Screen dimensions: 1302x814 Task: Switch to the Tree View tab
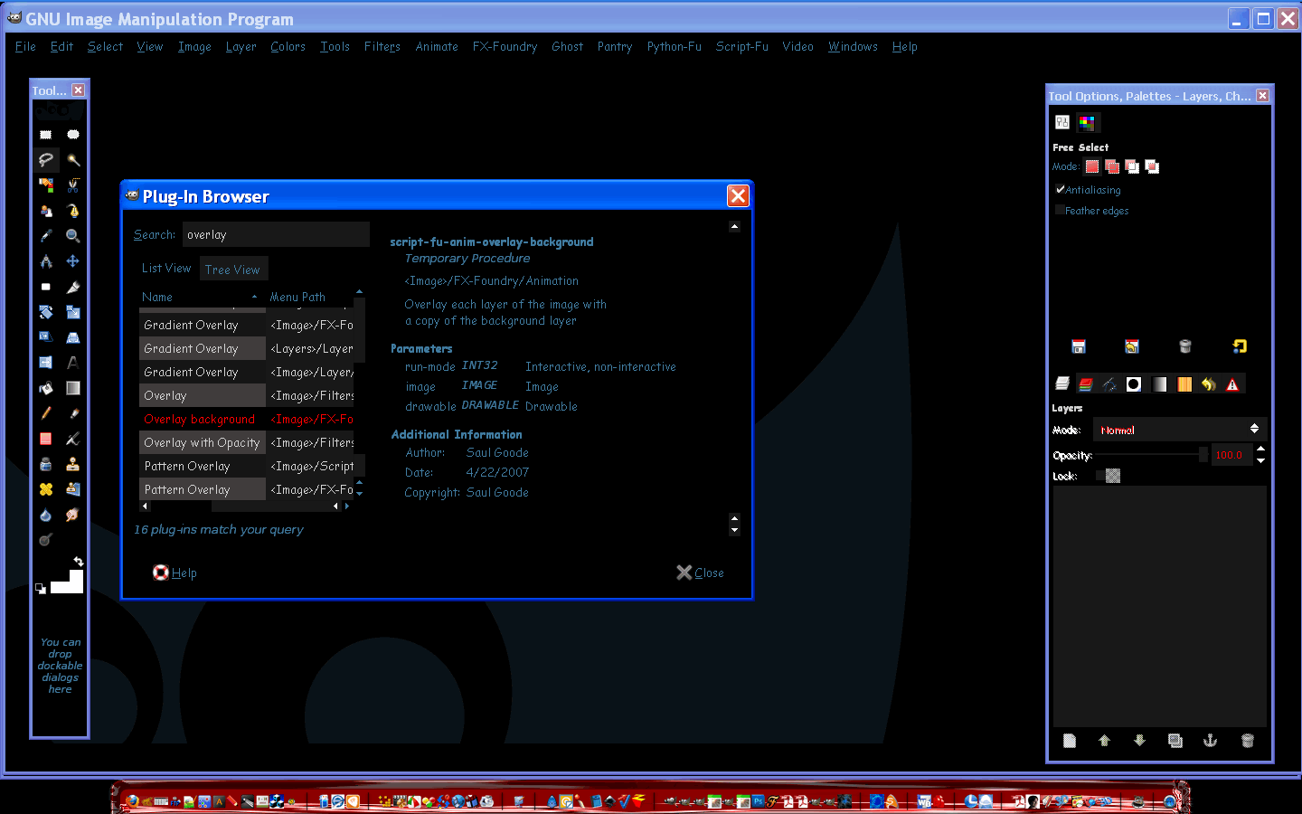coord(232,270)
